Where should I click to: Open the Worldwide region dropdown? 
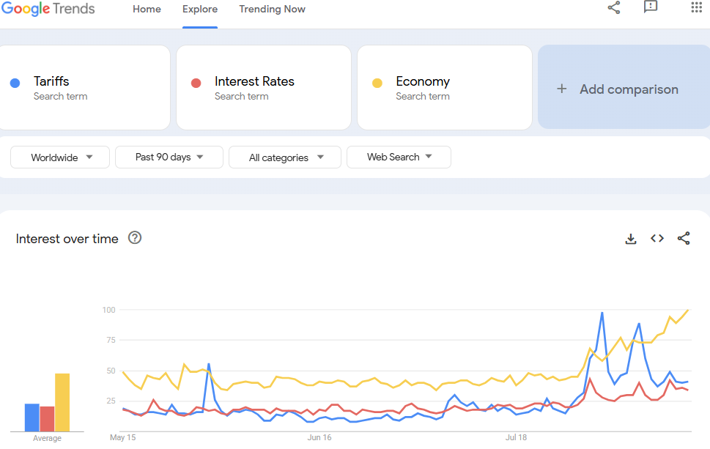coord(60,157)
